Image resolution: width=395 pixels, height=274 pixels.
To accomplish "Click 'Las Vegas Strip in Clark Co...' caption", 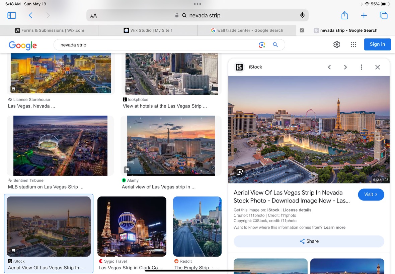I will (130, 268).
